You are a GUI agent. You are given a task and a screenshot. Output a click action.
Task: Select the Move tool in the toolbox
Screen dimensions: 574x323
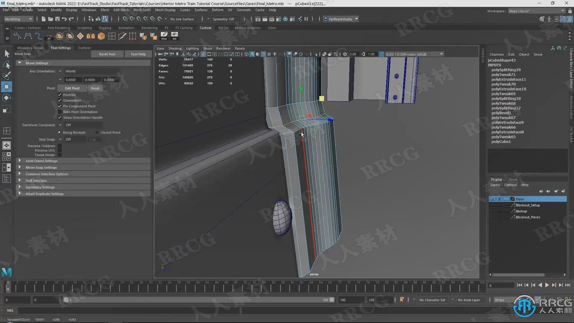coord(7,87)
